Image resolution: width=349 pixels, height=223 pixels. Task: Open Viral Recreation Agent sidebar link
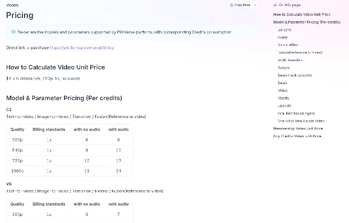point(296,113)
